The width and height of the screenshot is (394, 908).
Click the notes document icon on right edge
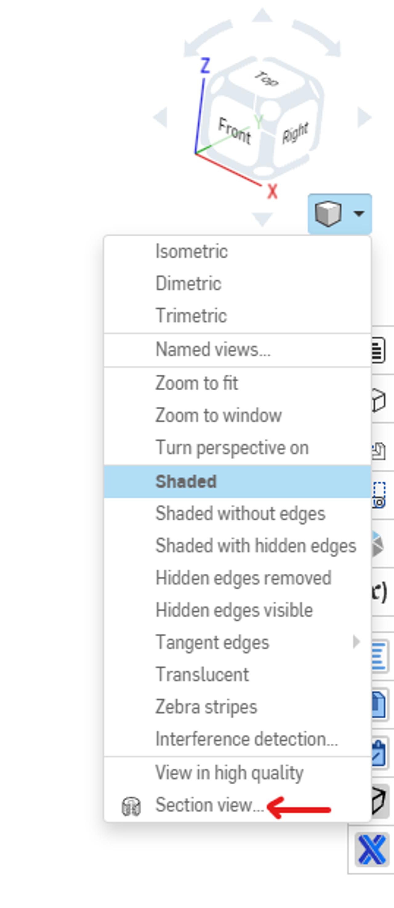pyautogui.click(x=379, y=350)
